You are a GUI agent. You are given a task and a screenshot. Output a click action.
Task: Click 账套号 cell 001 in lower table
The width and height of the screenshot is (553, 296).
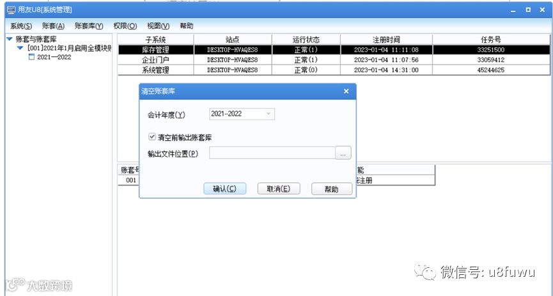point(131,180)
